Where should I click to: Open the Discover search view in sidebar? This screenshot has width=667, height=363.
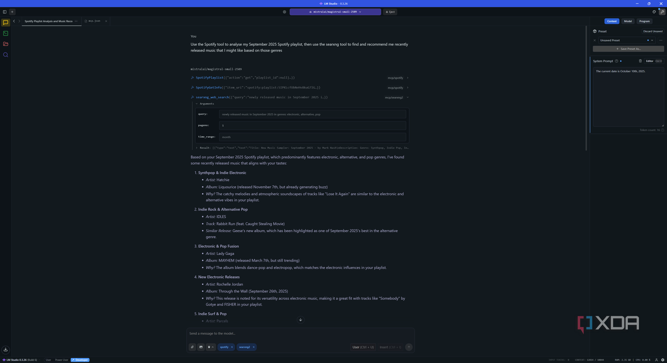[5, 55]
